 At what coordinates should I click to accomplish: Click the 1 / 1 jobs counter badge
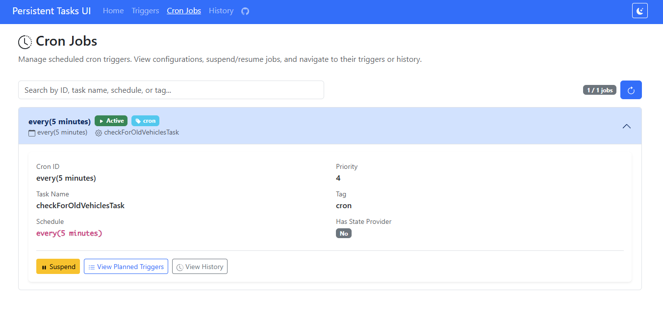(599, 90)
